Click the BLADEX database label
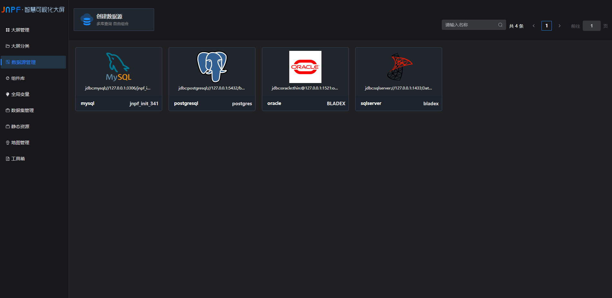The height and width of the screenshot is (298, 612). point(336,103)
